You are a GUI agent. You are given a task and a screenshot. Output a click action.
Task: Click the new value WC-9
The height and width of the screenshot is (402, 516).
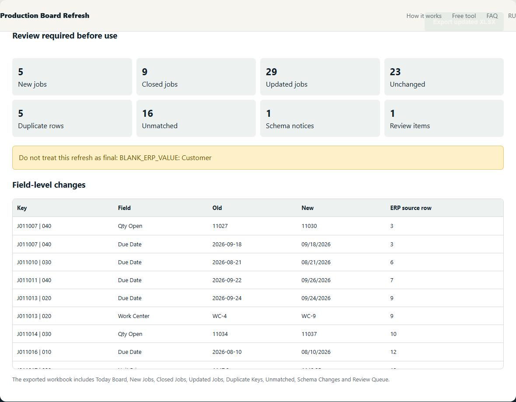pos(309,316)
